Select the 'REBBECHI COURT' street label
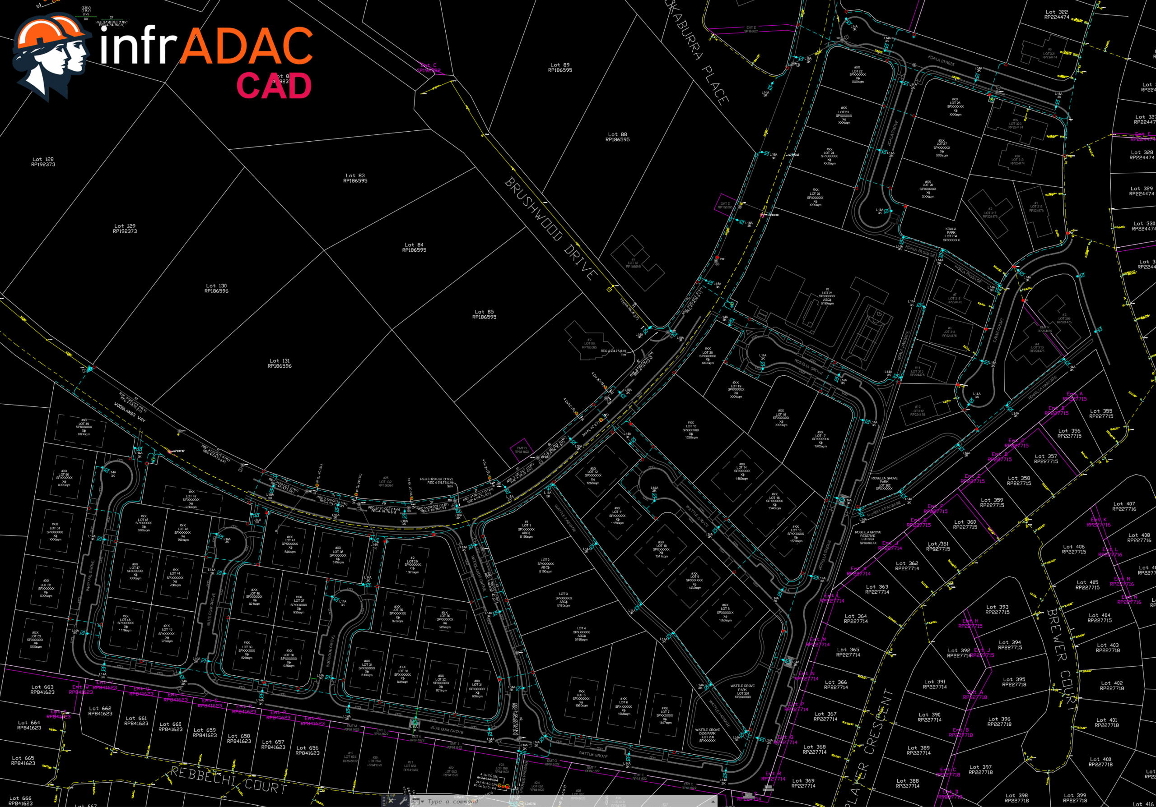The image size is (1156, 807). point(228,779)
